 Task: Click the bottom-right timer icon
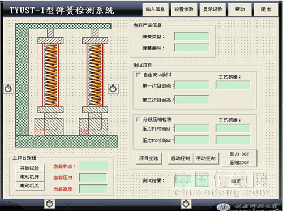186,204
